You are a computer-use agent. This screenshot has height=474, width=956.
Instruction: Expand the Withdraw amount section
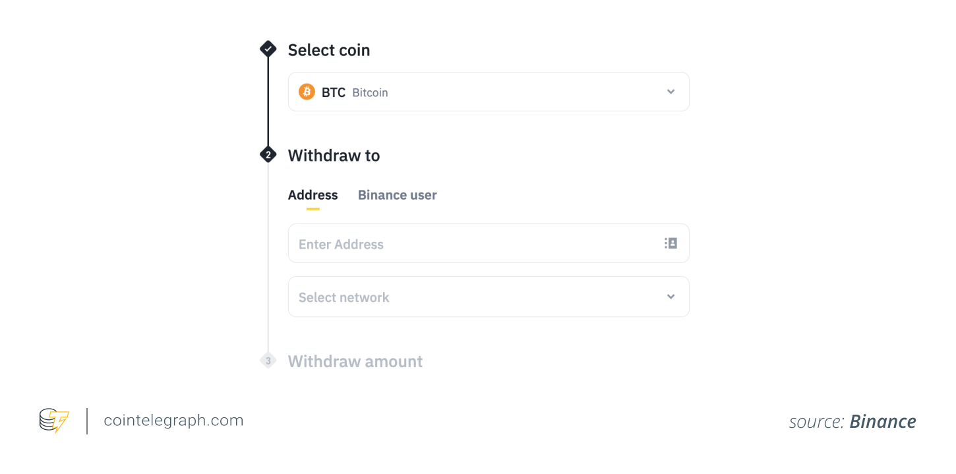coord(355,361)
